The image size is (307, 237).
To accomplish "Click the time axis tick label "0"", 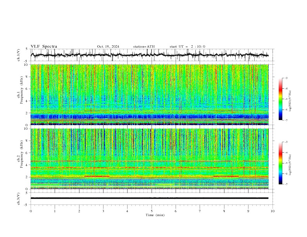I will [x=31, y=211].
